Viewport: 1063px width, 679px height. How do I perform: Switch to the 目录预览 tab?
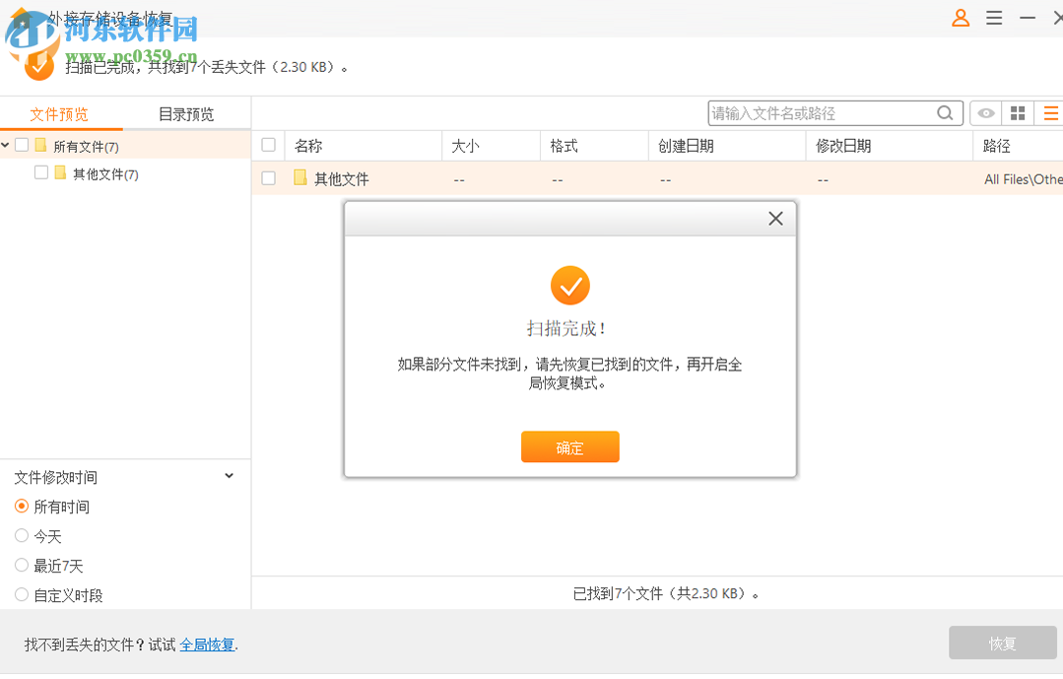coord(185,113)
